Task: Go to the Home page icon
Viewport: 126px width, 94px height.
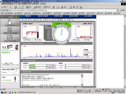Action: [x=22, y=7]
